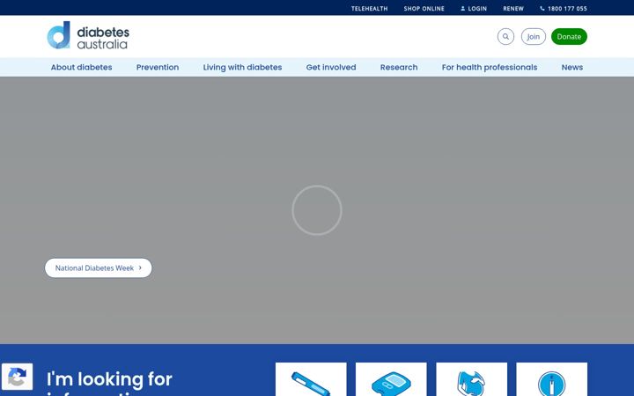Viewport: 634px width, 396px height.
Task: Open the search magnifier icon
Action: tap(505, 36)
